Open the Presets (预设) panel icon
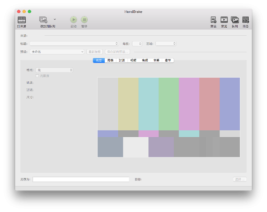Image resolution: width=267 pixels, height=212 pixels. (x=214, y=20)
